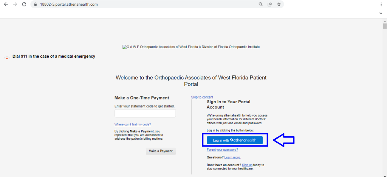Image resolution: width=387 pixels, height=177 pixels.
Task: Open 'Where can I find my code?' link
Action: pos(133,124)
